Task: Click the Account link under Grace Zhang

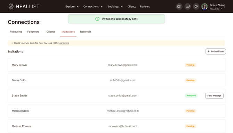Action: click(214, 9)
